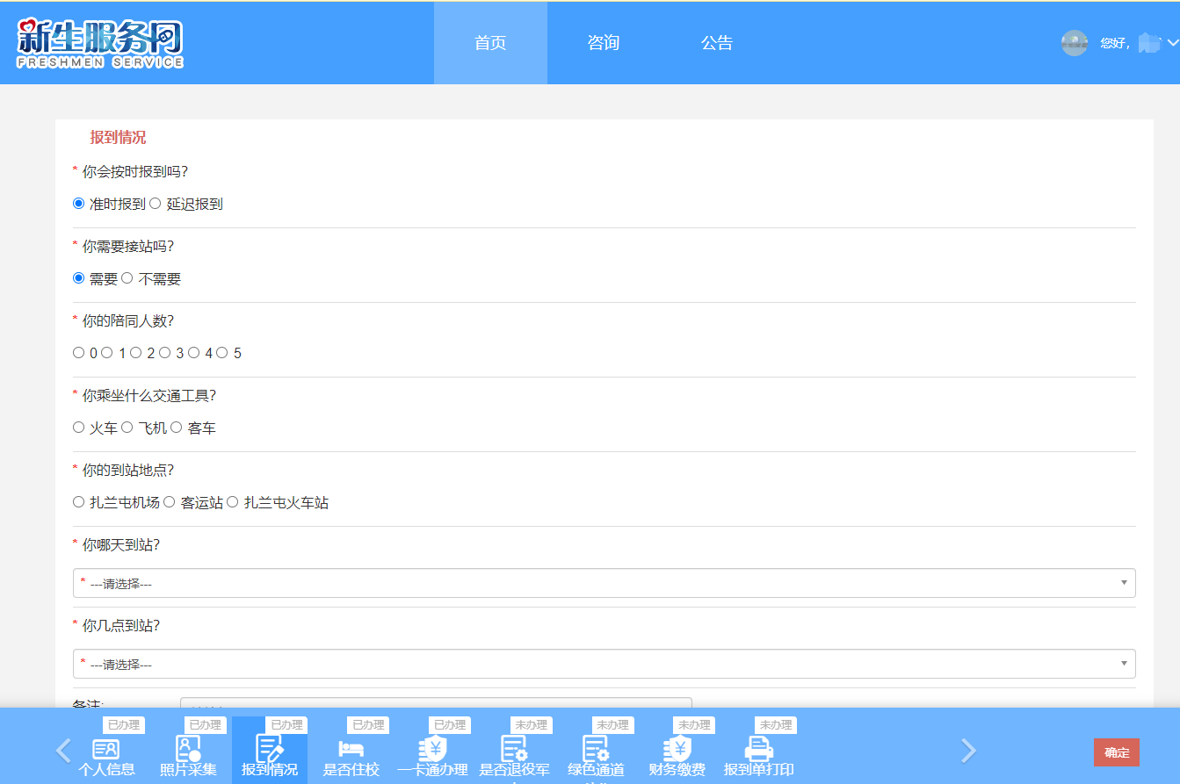Click the 报到情况 section heading
Image resolution: width=1180 pixels, height=784 pixels.
[x=118, y=137]
